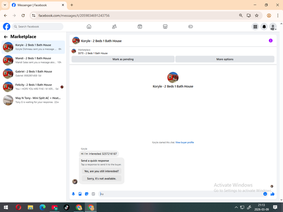Click Koryle's avatar beside quick responses
The image size is (283, 212).
(x=75, y=181)
